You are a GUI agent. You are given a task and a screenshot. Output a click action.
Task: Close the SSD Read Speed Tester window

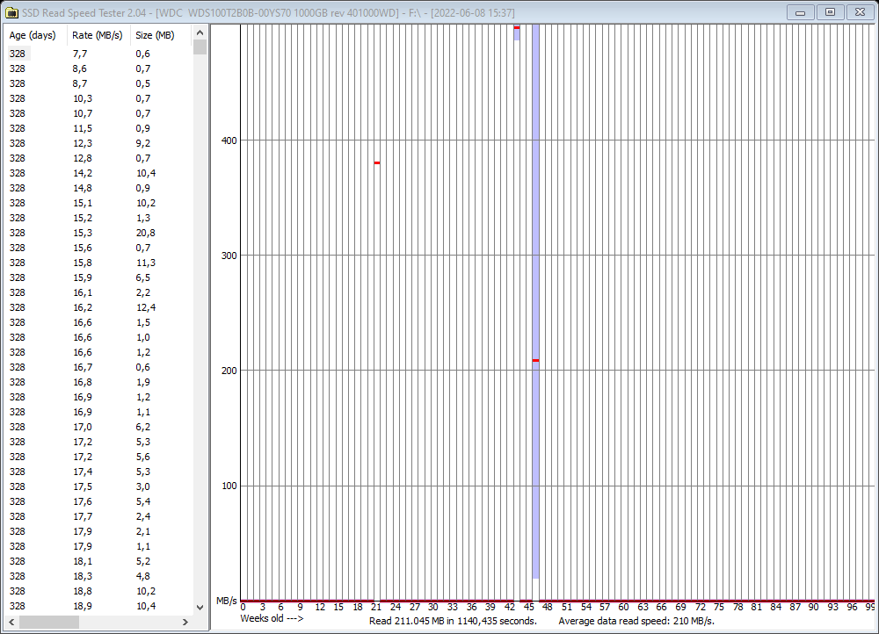[x=860, y=12]
